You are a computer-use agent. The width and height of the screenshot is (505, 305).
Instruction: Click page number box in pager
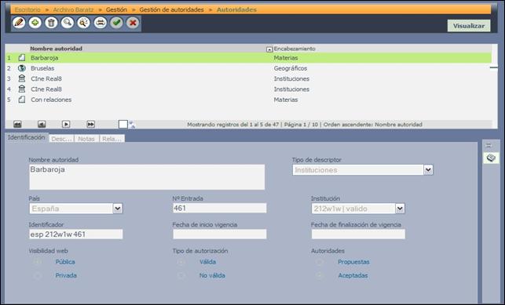pos(123,125)
